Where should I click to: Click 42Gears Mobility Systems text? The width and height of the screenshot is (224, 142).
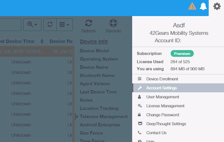[179, 33]
